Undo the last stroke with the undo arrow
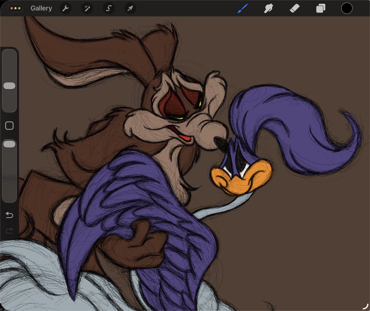The image size is (370, 311). 9,215
